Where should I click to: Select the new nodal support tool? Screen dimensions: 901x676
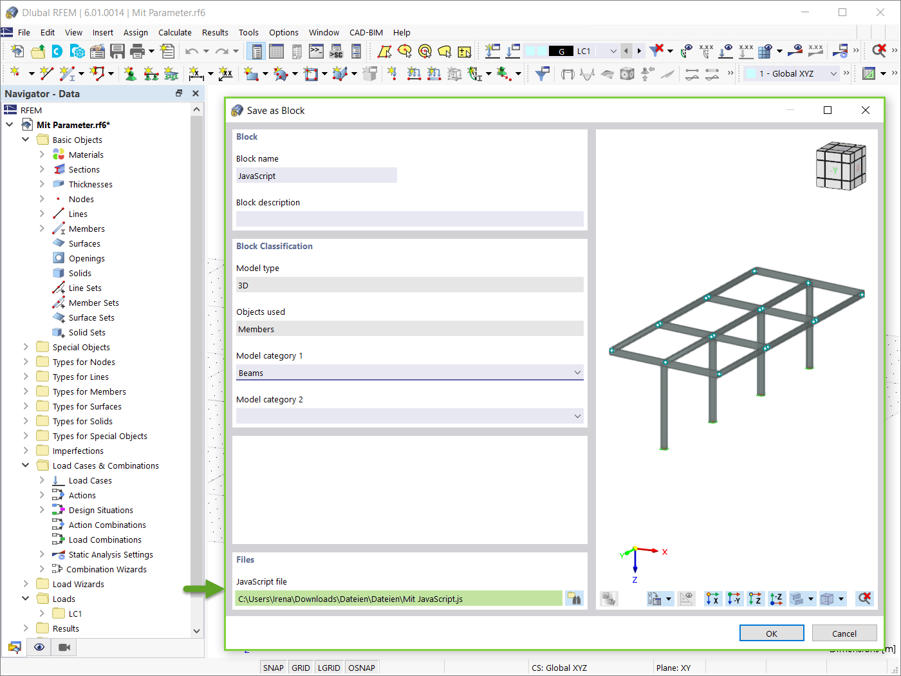[x=130, y=74]
